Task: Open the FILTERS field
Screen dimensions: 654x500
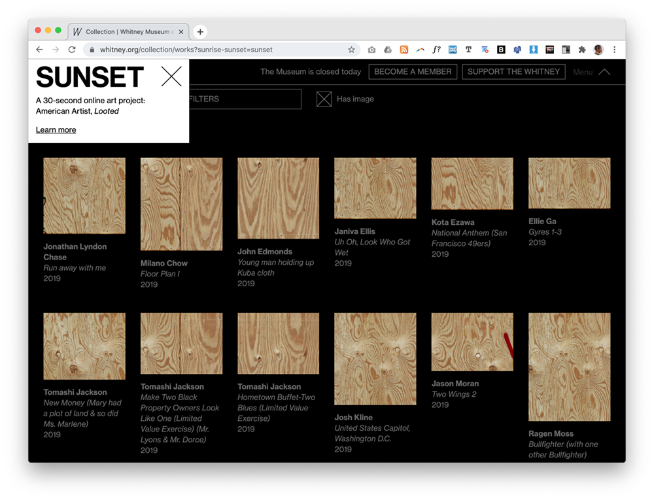Action: pyautogui.click(x=245, y=99)
